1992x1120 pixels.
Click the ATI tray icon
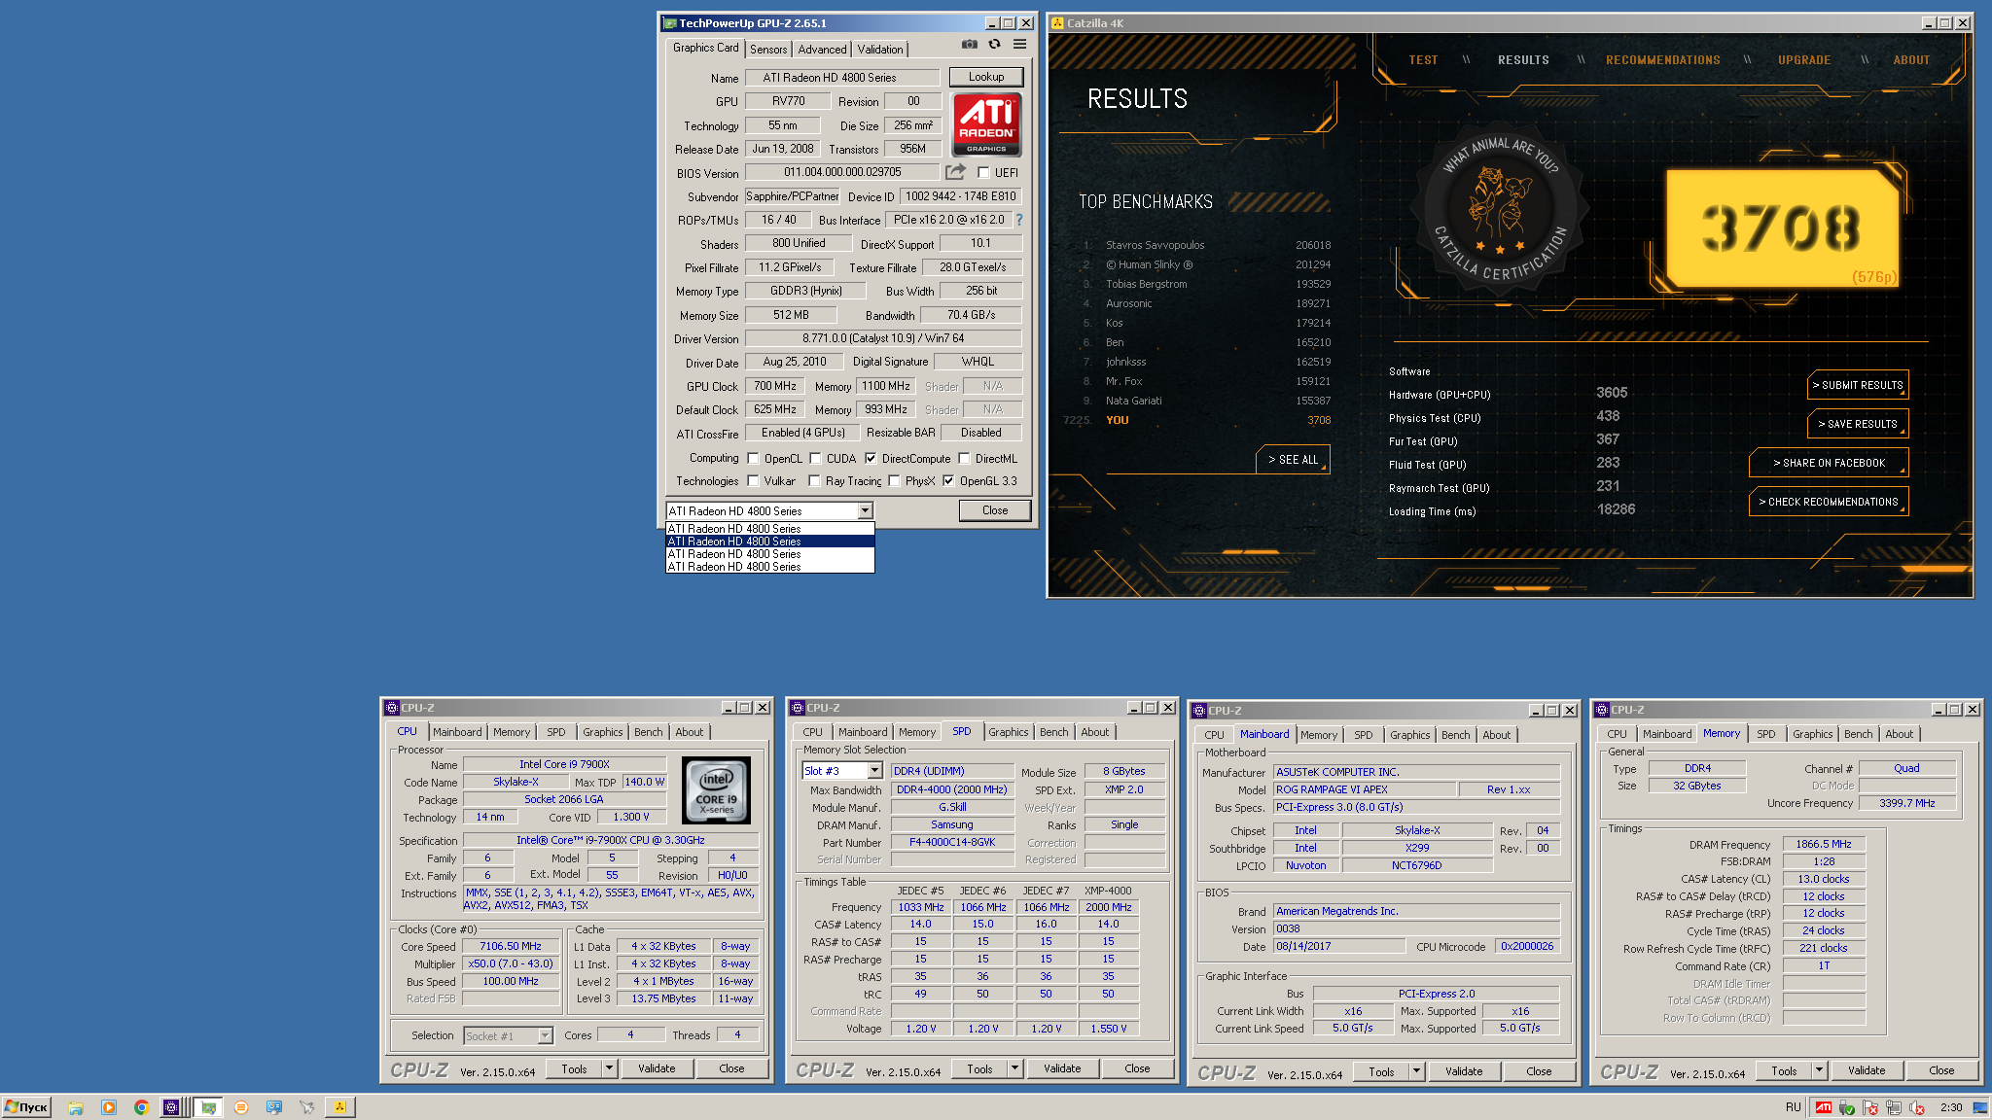1823,1107
